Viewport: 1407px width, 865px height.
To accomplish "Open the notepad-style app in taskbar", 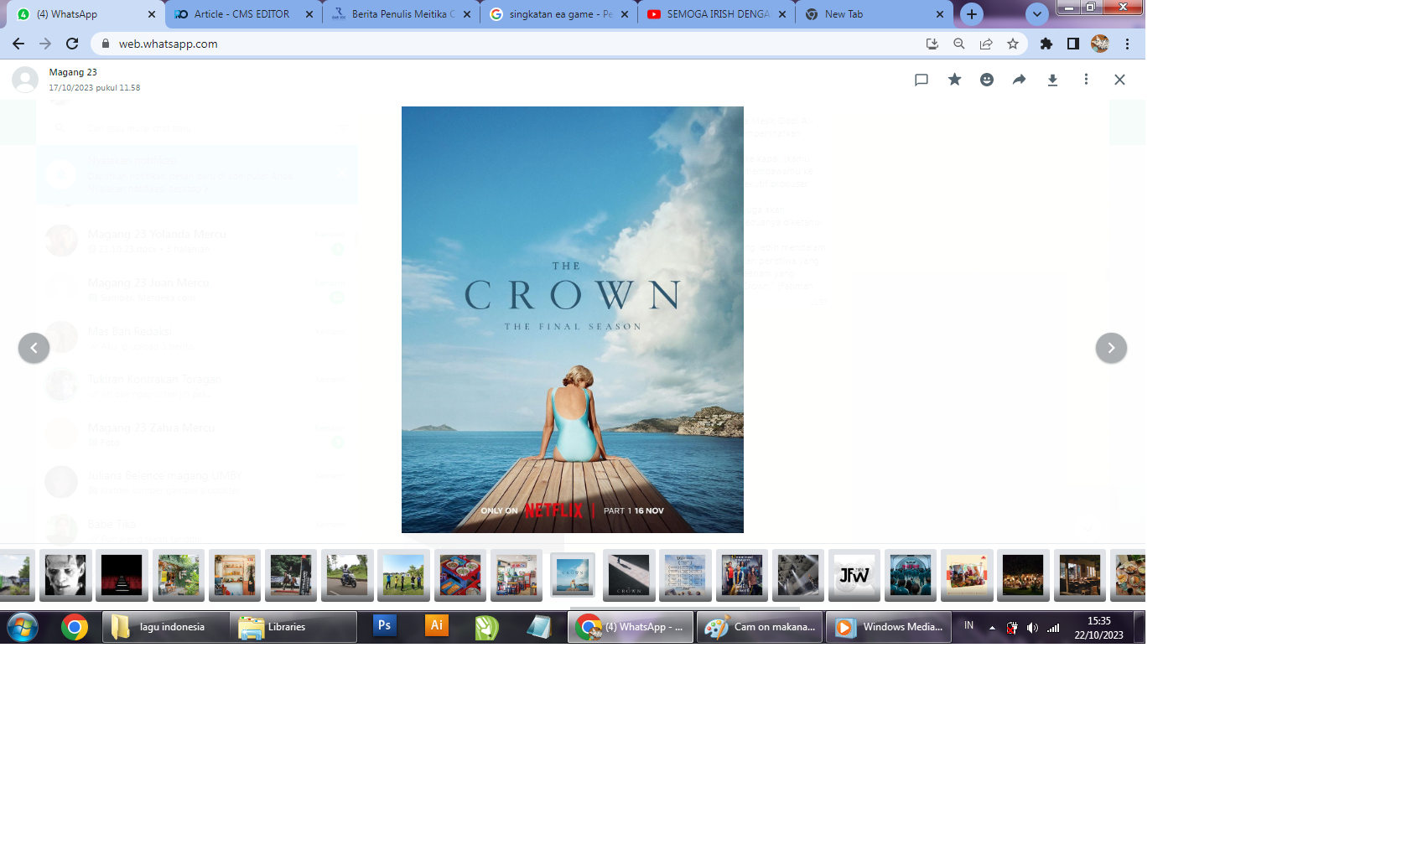I will click(538, 627).
